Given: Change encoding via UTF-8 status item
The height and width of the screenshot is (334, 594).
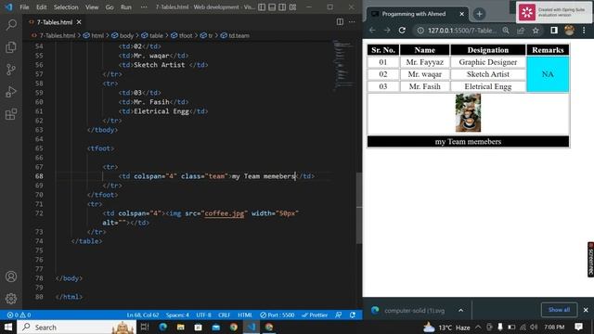Looking at the screenshot, I should 203,315.
